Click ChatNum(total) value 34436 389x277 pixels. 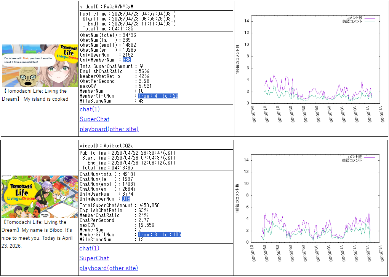[x=129, y=35]
